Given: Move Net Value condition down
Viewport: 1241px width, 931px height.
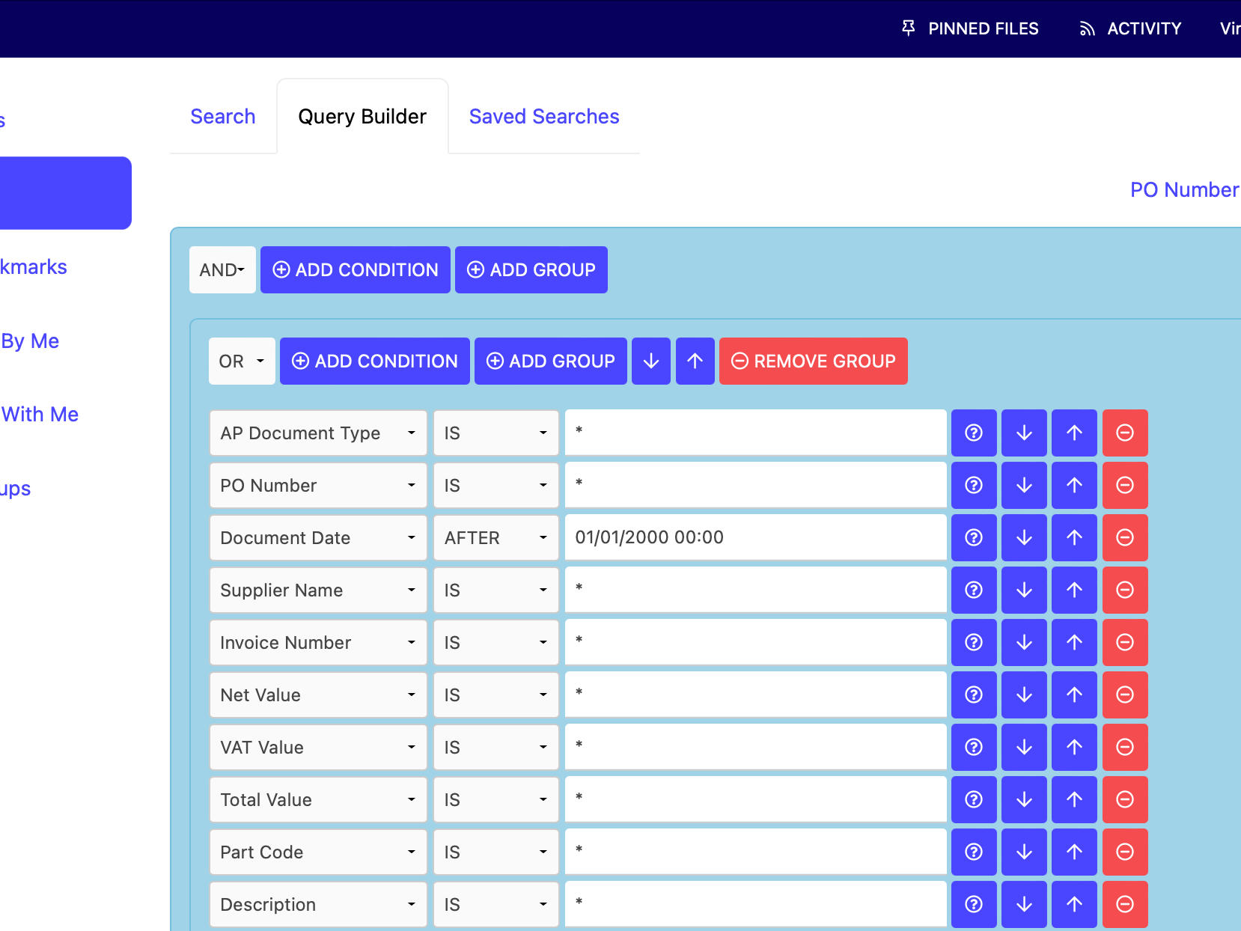Looking at the screenshot, I should coord(1024,695).
